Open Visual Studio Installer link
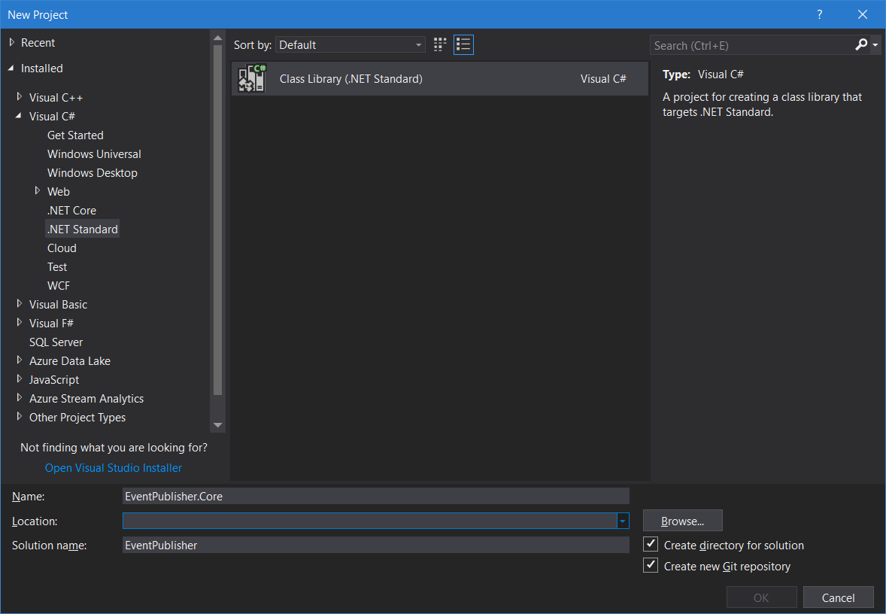Screen dimensions: 886x614 click(x=113, y=467)
